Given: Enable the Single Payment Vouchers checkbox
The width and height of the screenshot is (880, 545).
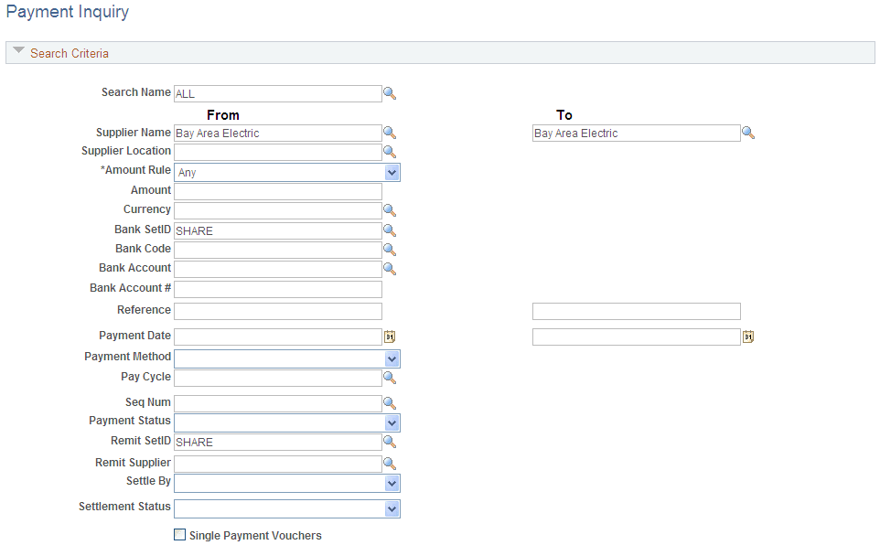Looking at the screenshot, I should (179, 535).
